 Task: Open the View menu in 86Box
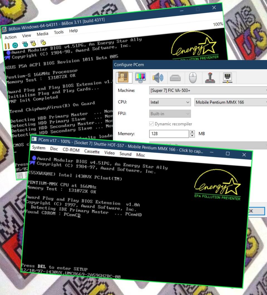26,35
